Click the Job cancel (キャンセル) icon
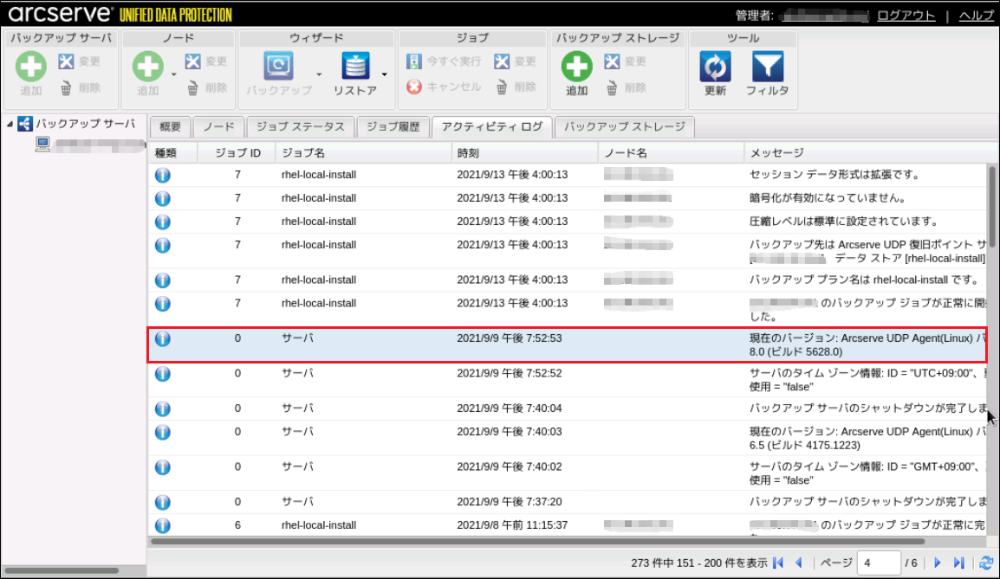The width and height of the screenshot is (1000, 579). tap(414, 87)
